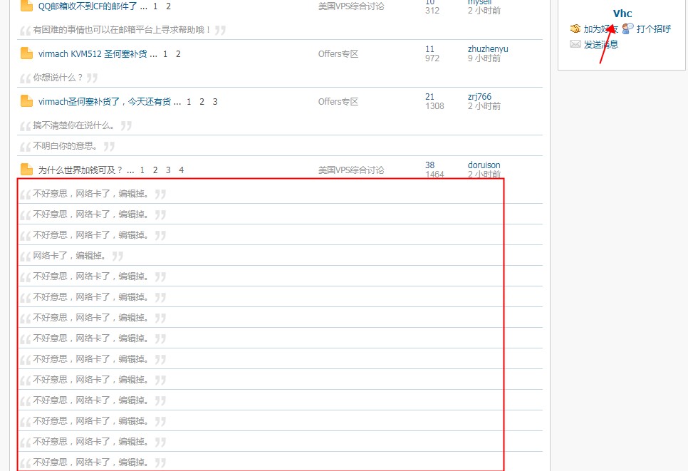The height and width of the screenshot is (471, 688).
Task: Open Offers专区 forum in virmach KVM512 row
Action: click(x=338, y=54)
